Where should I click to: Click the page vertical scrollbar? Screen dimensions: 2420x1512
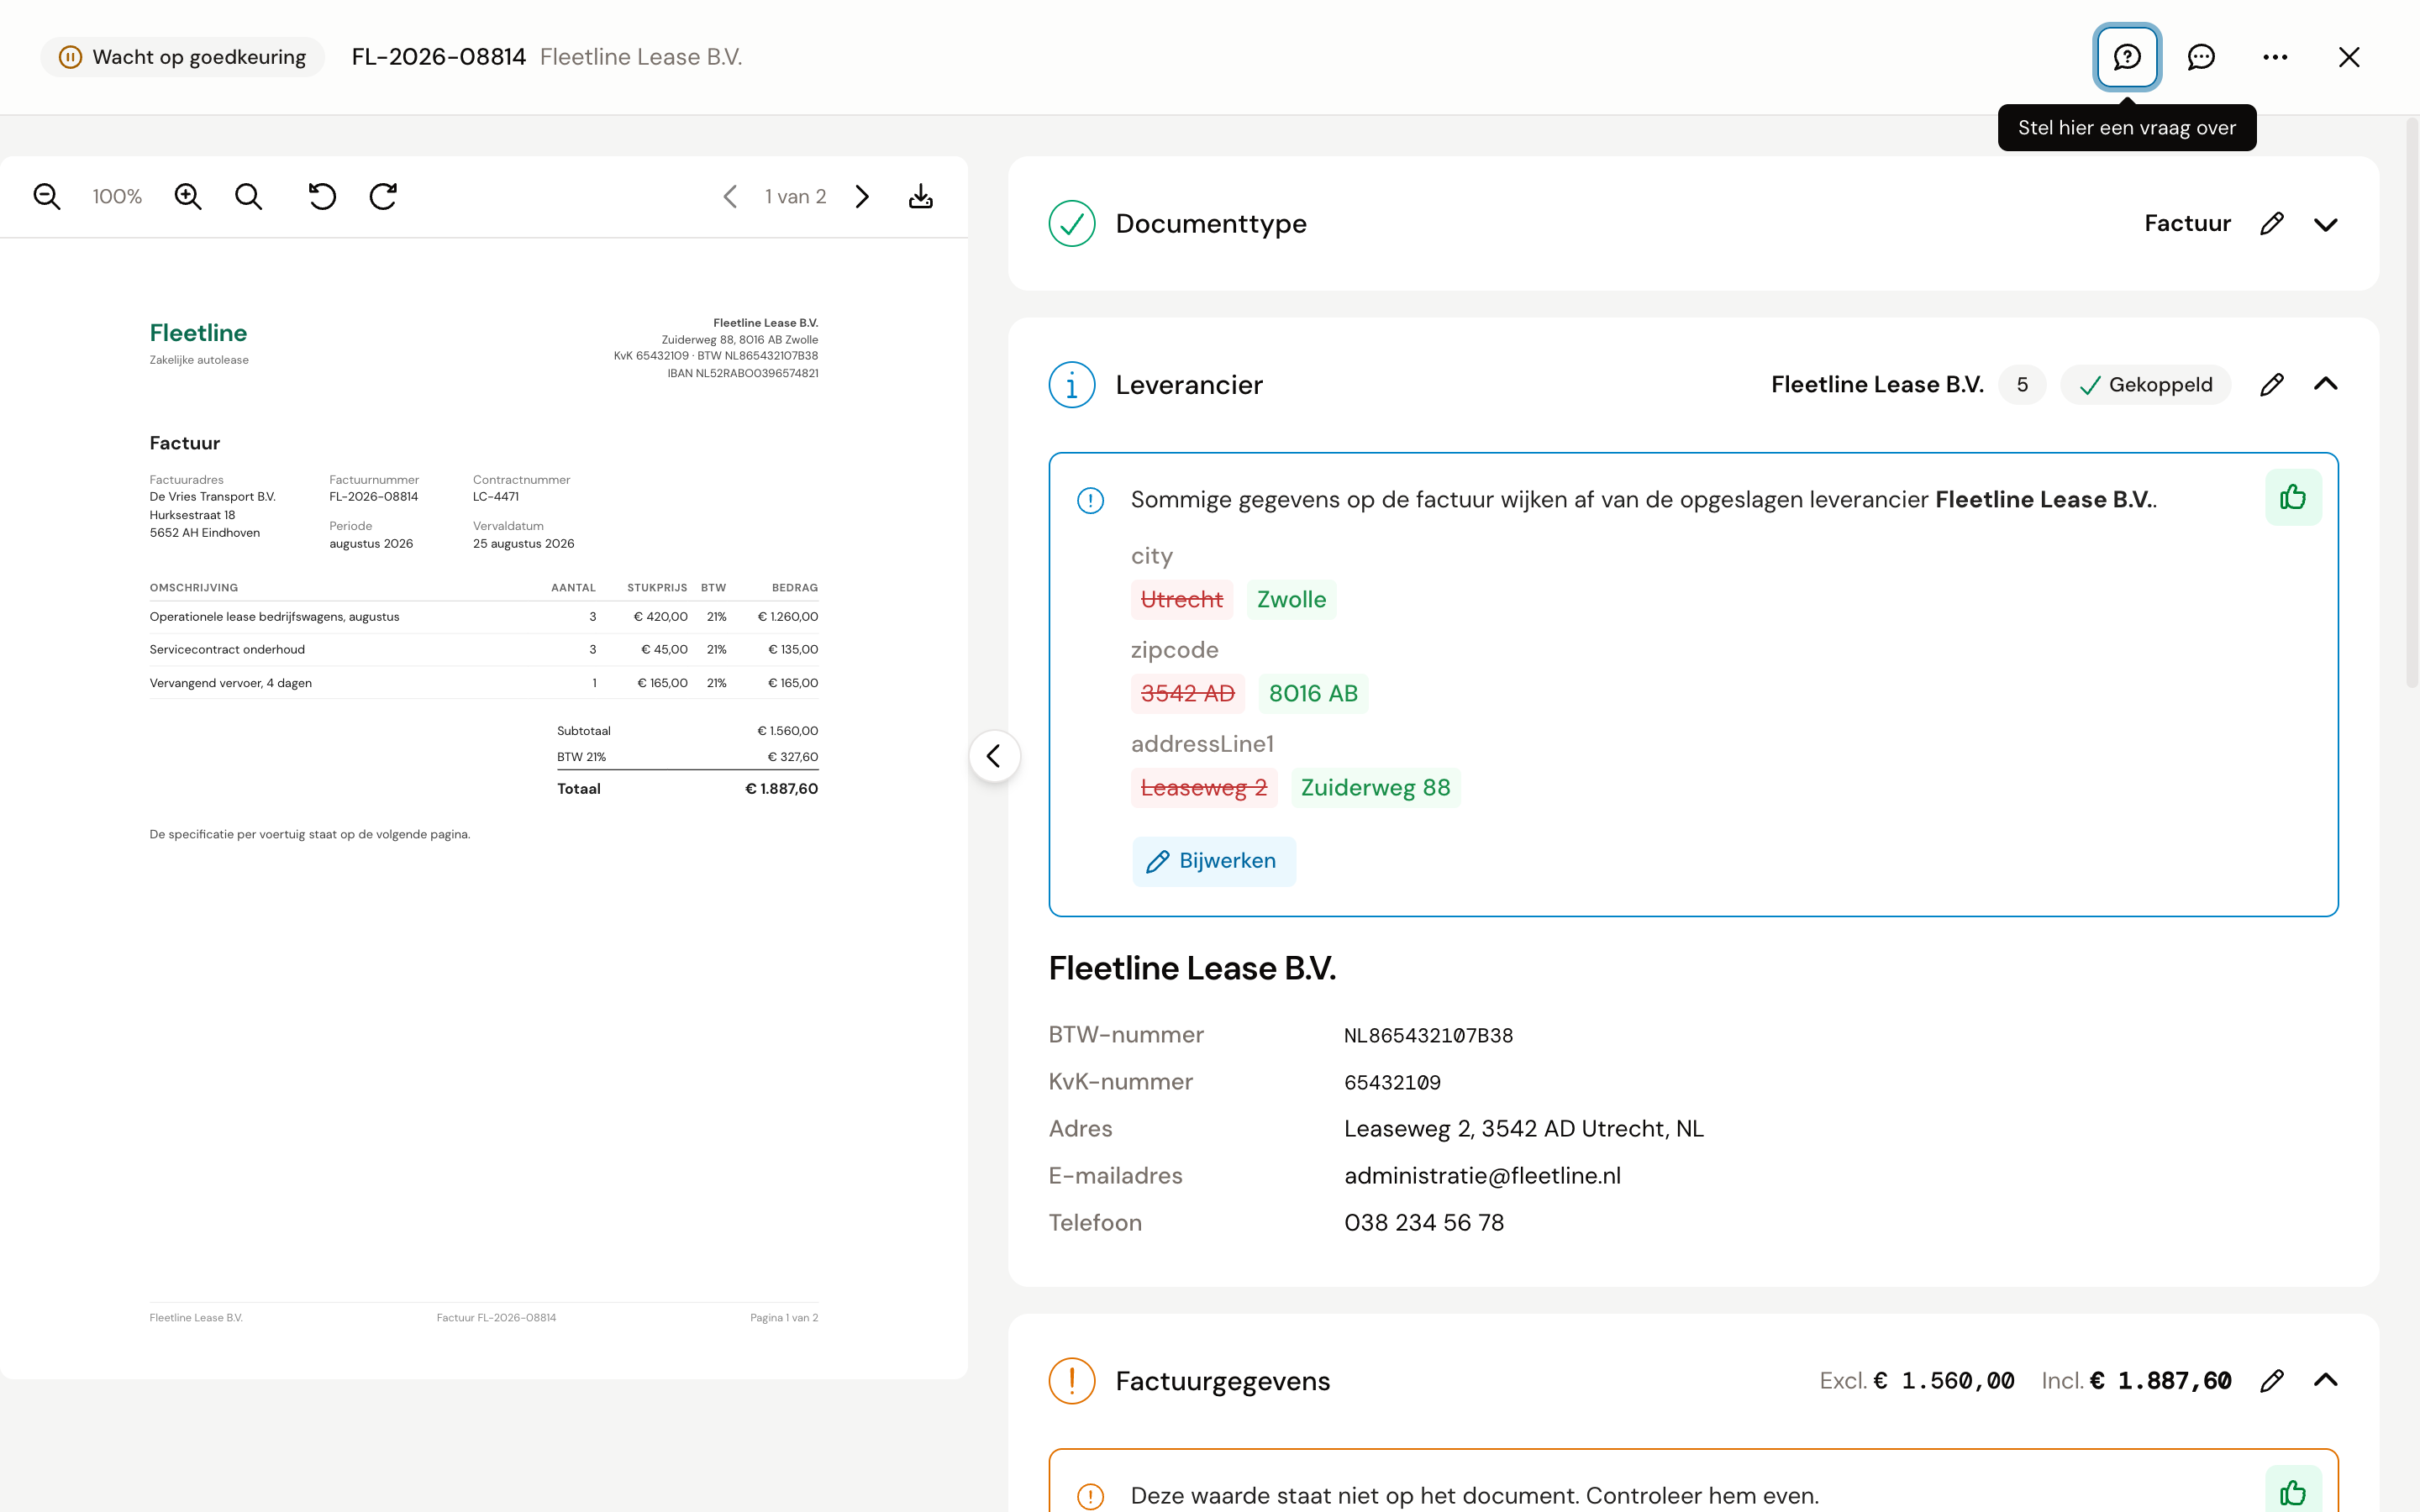click(2411, 404)
